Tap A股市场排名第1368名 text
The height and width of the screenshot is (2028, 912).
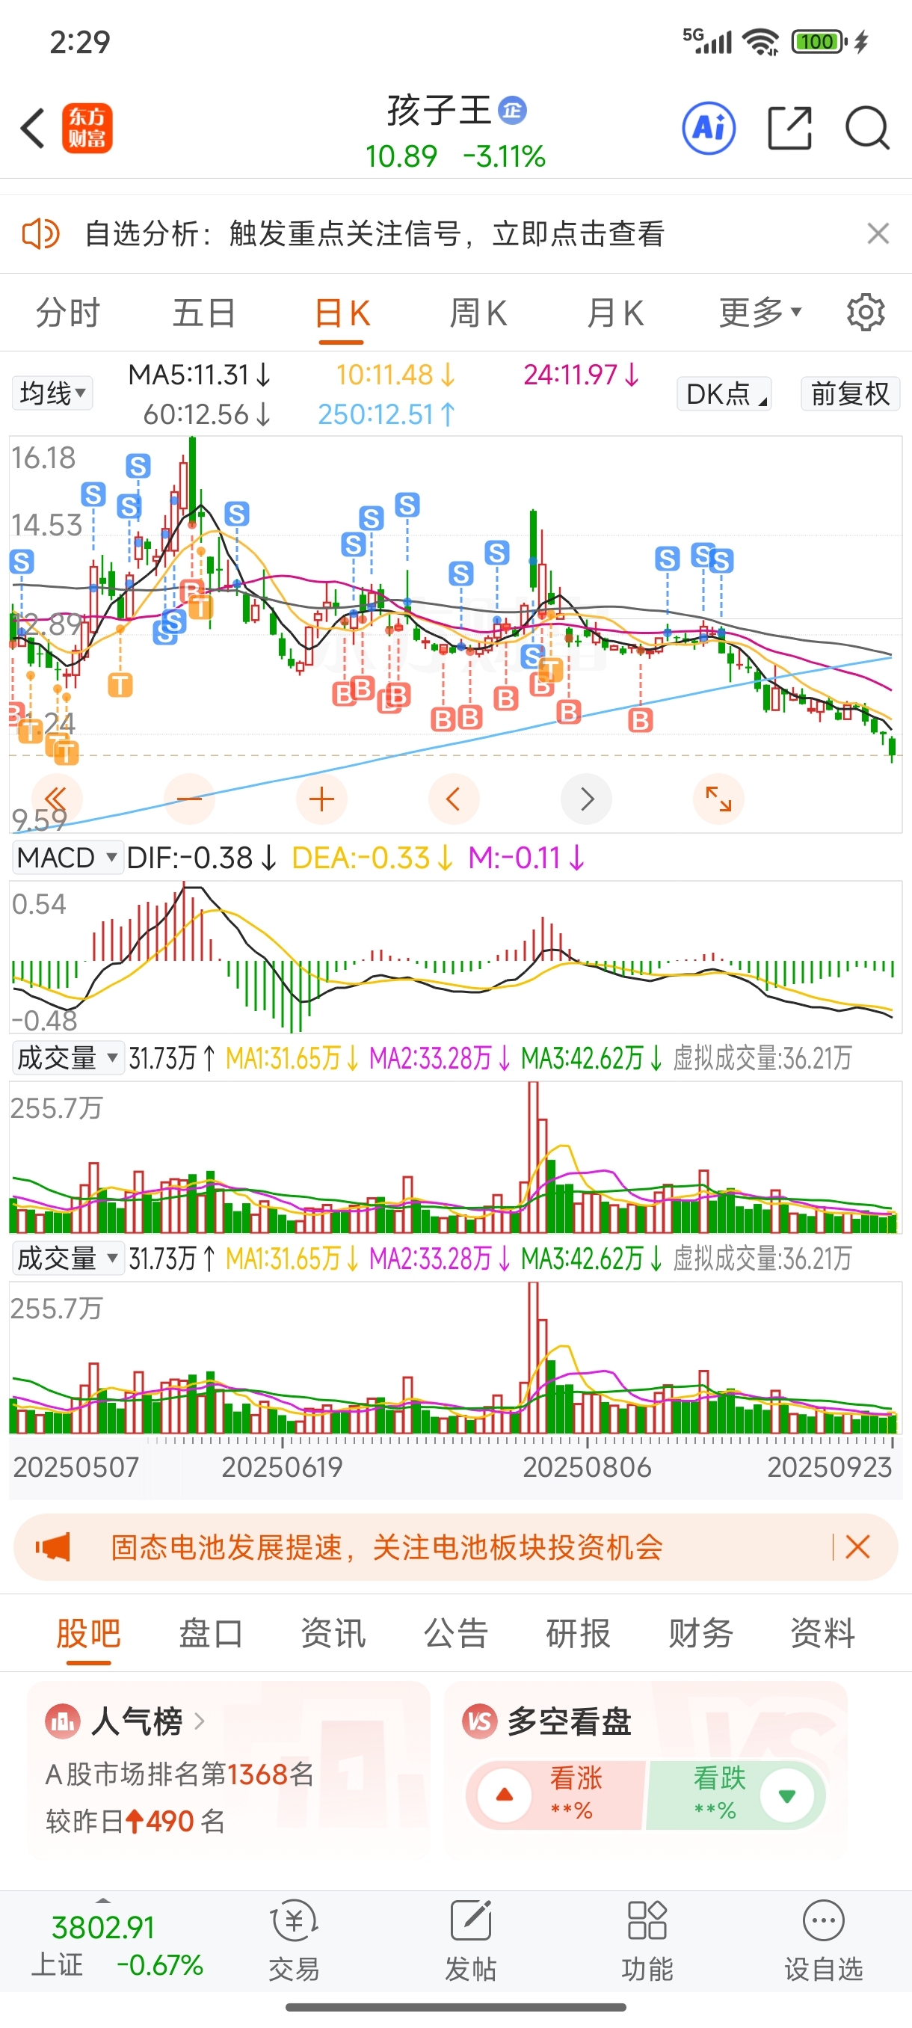(180, 1774)
